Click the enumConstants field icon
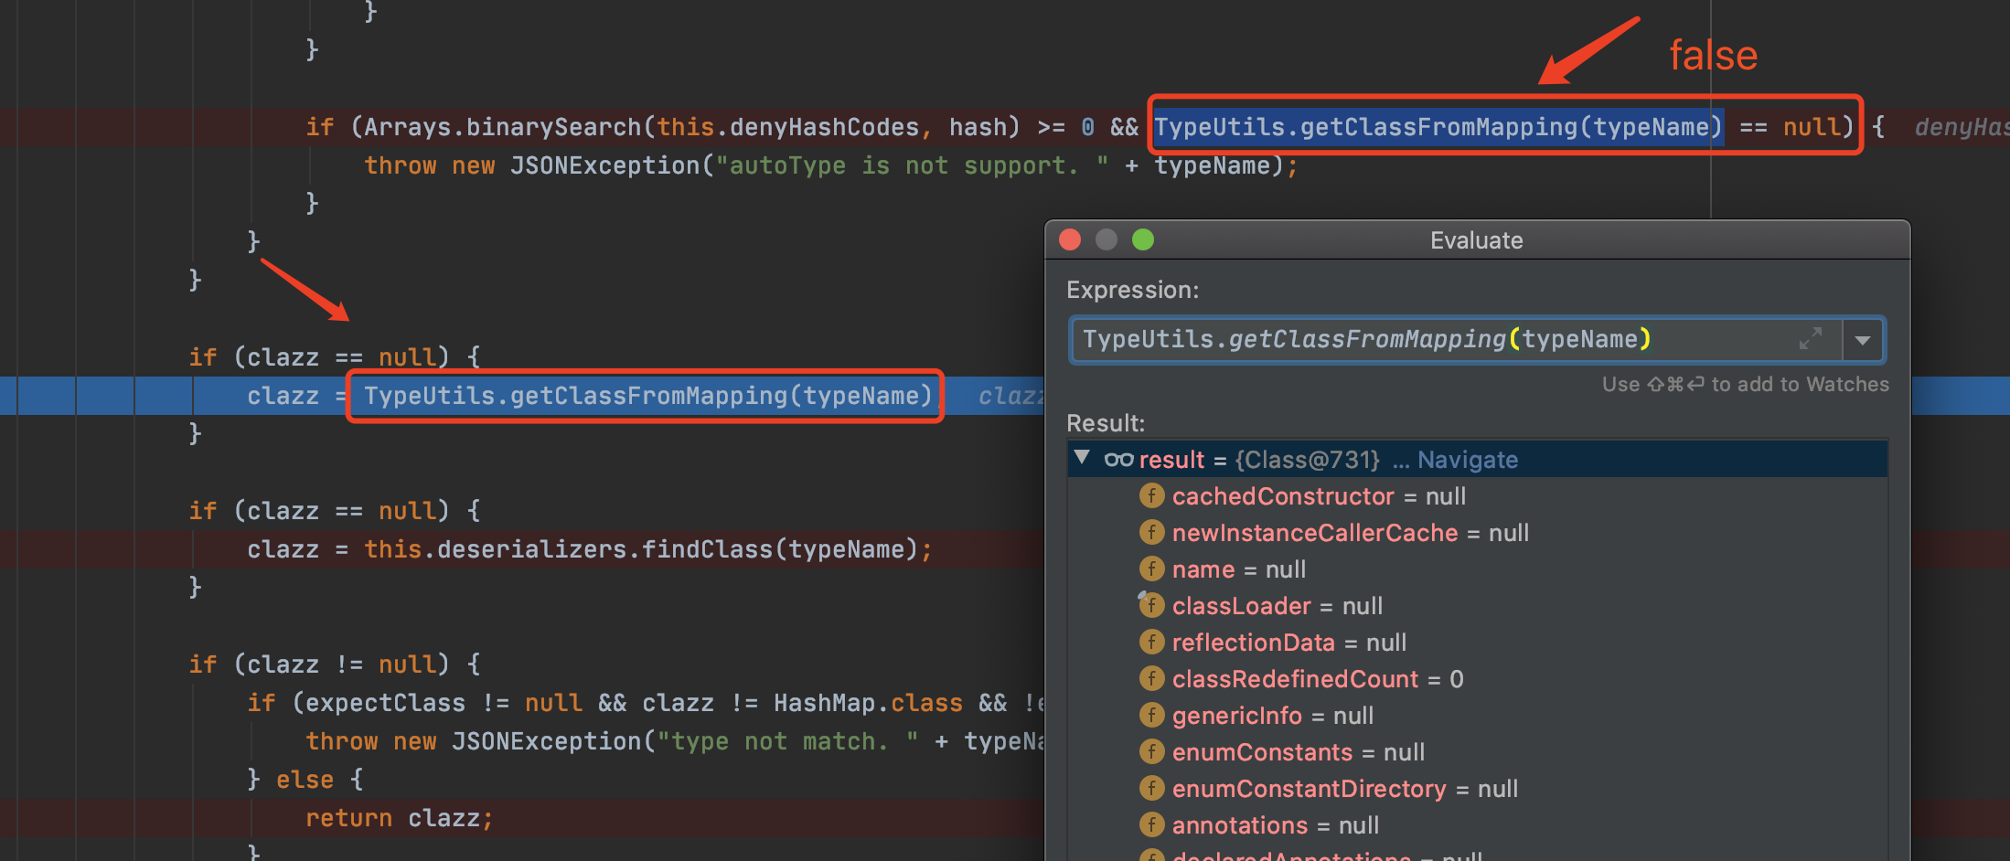 pyautogui.click(x=1151, y=752)
